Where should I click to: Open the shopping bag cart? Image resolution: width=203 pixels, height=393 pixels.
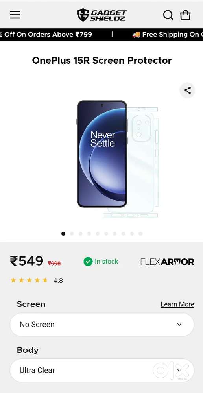point(185,15)
